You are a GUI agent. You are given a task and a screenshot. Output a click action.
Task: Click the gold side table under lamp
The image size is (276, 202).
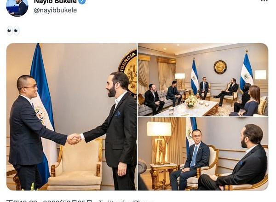pos(162,176)
